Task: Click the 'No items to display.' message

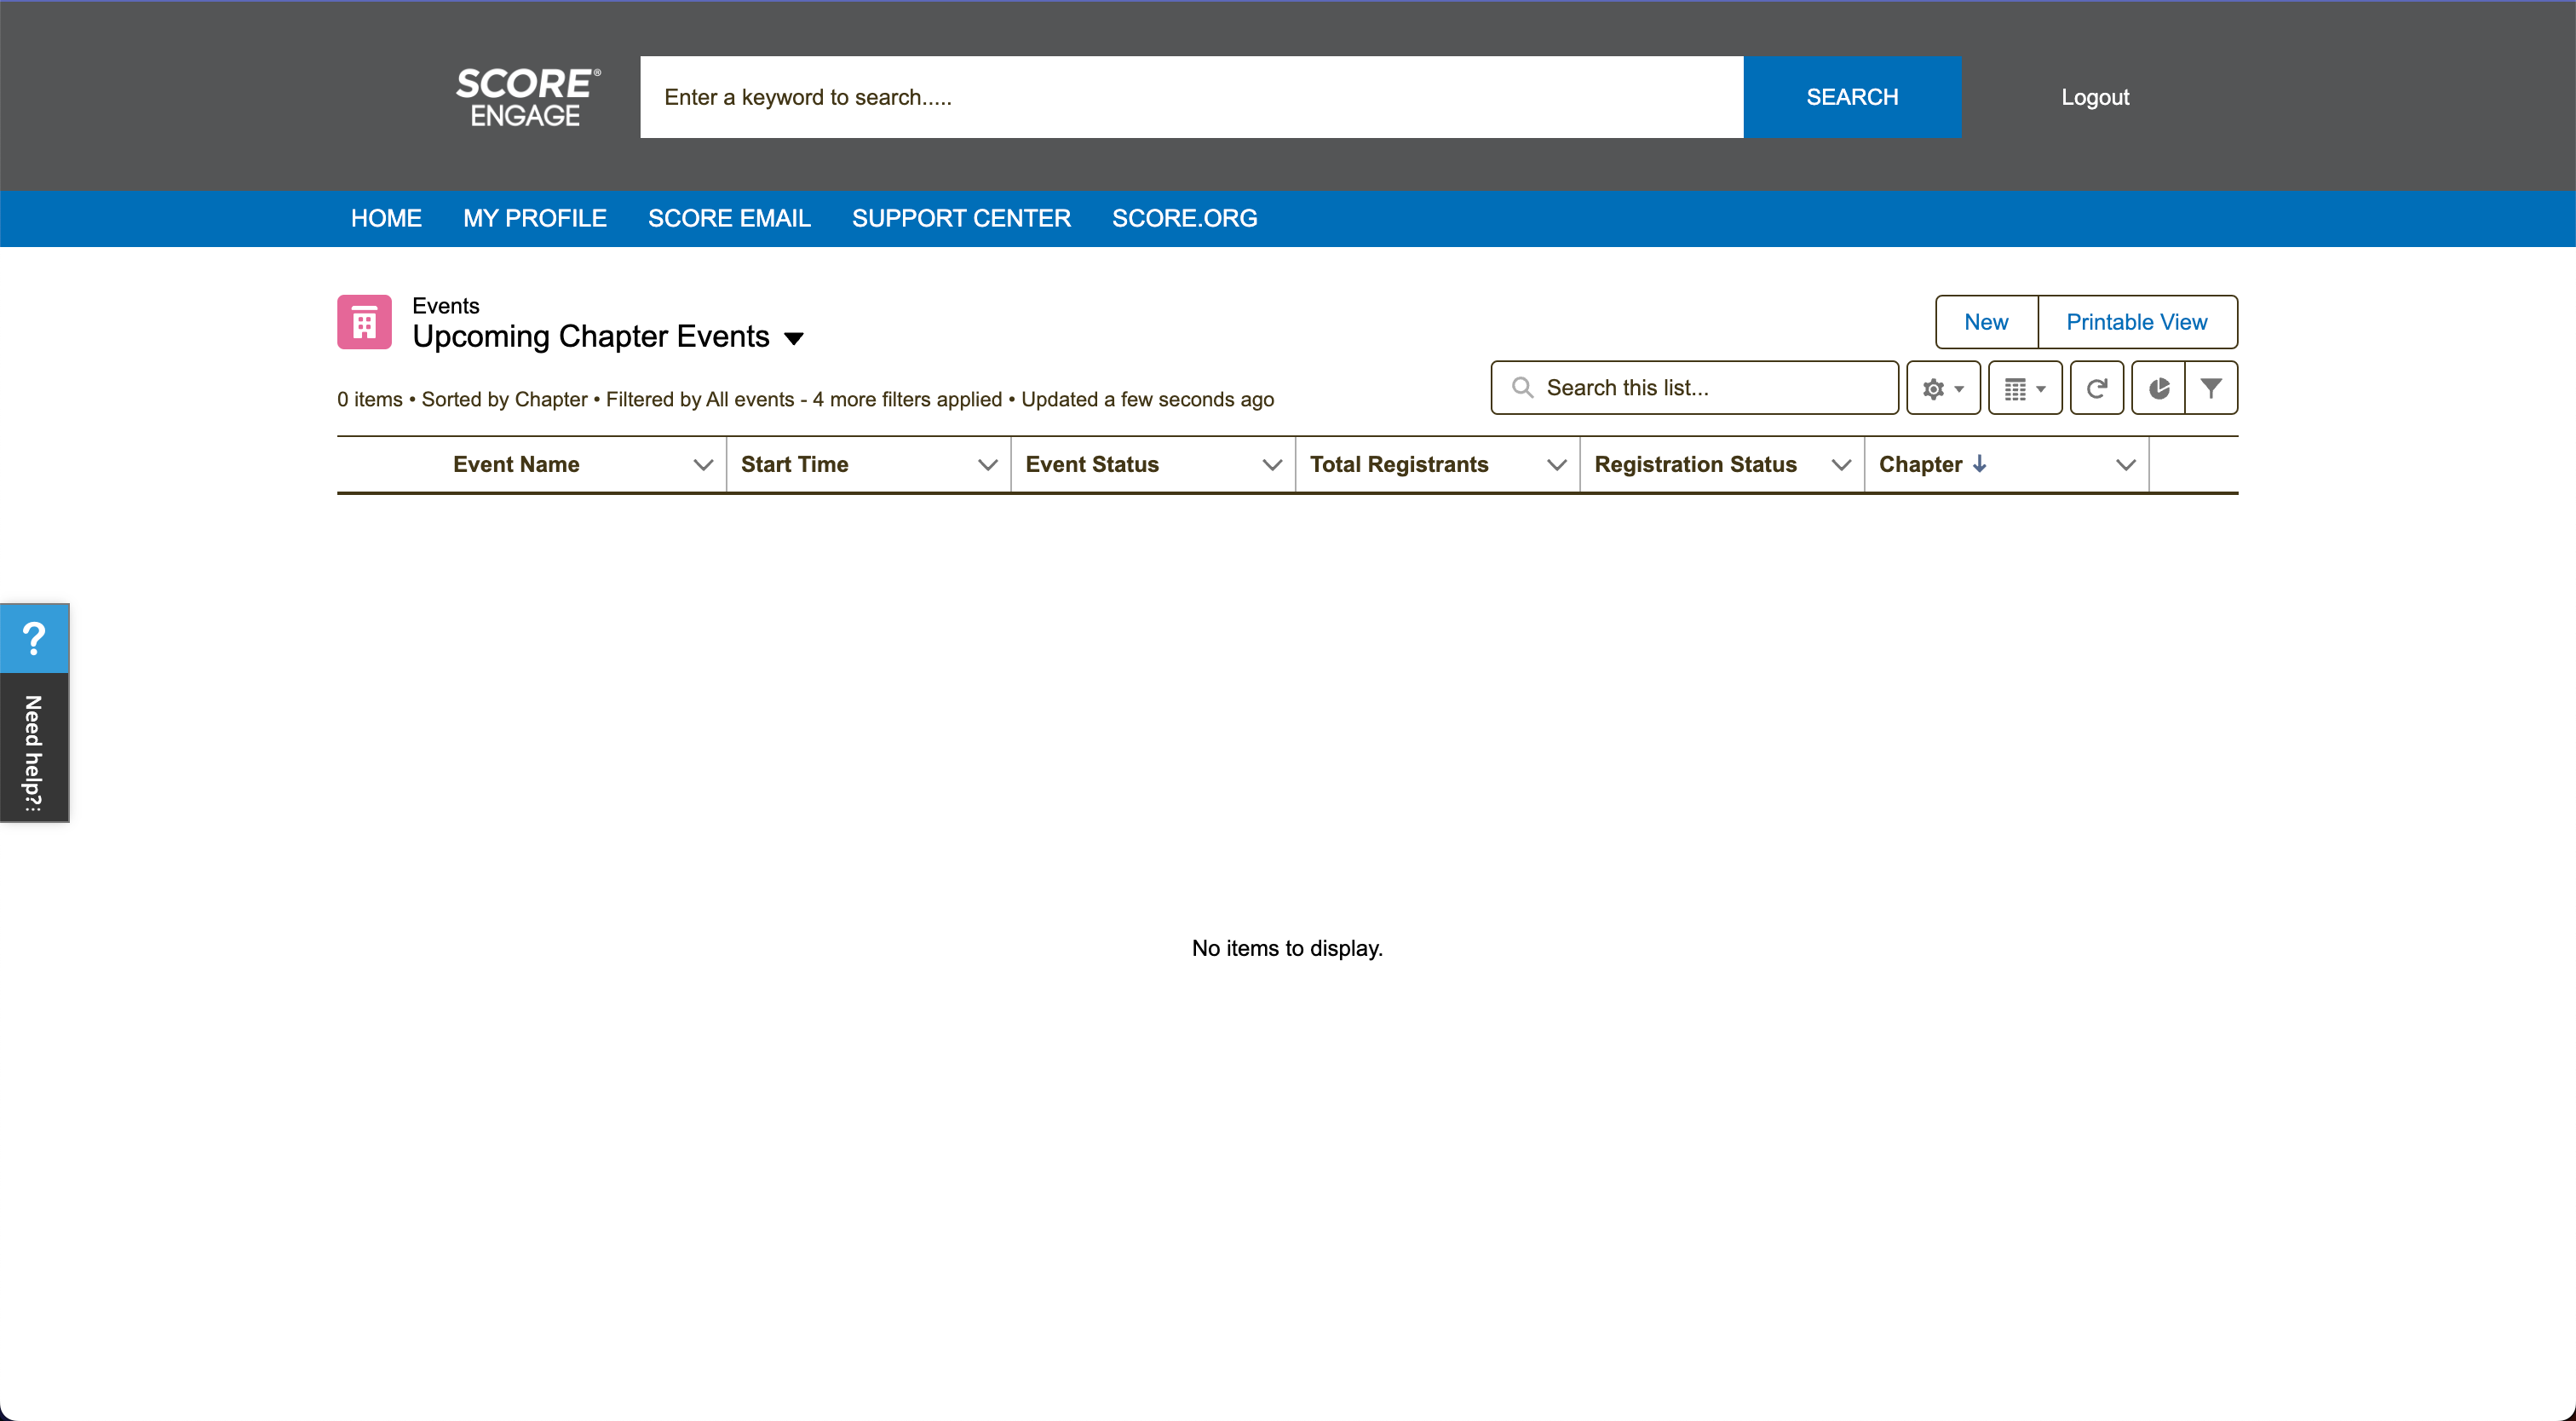Action: pyautogui.click(x=1287, y=948)
